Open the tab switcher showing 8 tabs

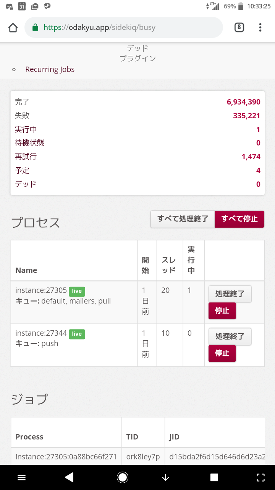click(239, 28)
